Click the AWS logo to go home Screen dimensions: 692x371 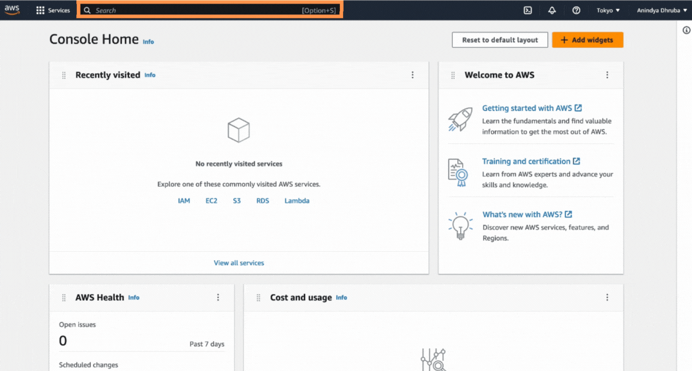(12, 10)
